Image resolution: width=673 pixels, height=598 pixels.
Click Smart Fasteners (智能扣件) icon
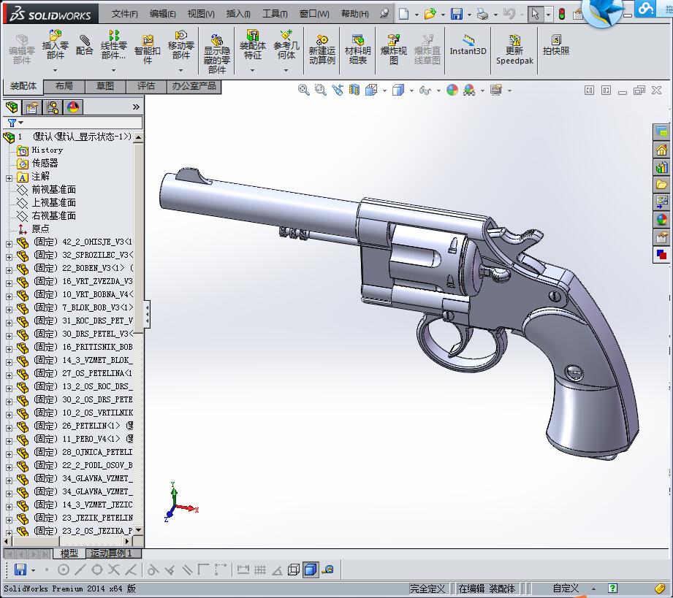[147, 48]
